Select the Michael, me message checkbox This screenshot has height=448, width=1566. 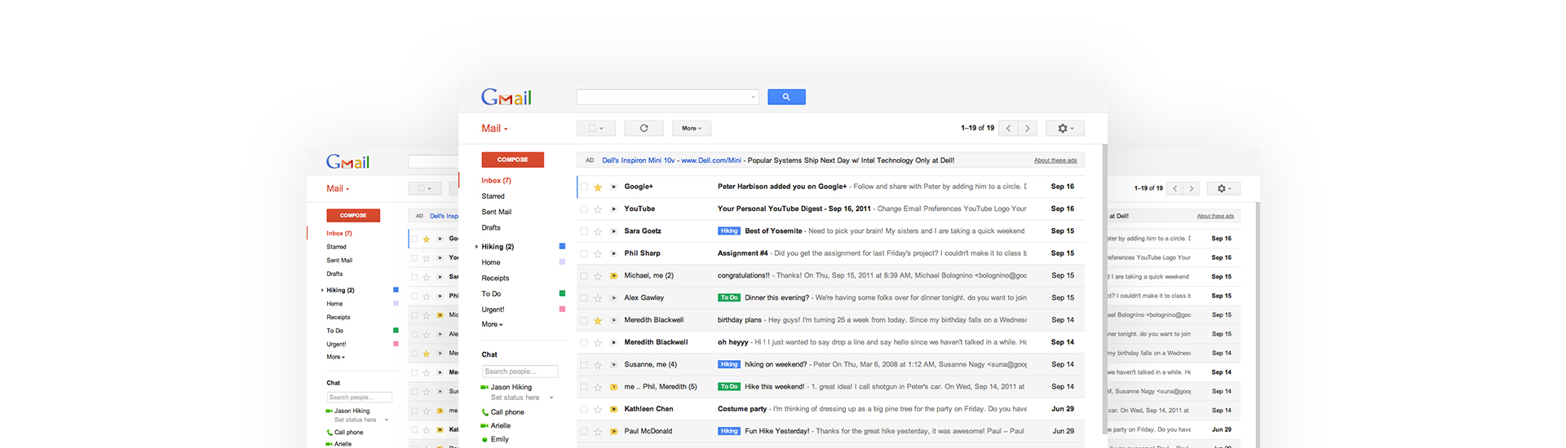(584, 276)
